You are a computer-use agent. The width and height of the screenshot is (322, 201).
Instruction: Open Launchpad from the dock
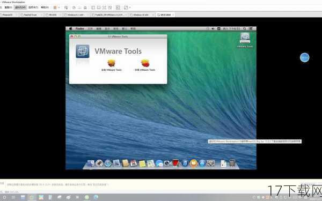click(x=99, y=163)
